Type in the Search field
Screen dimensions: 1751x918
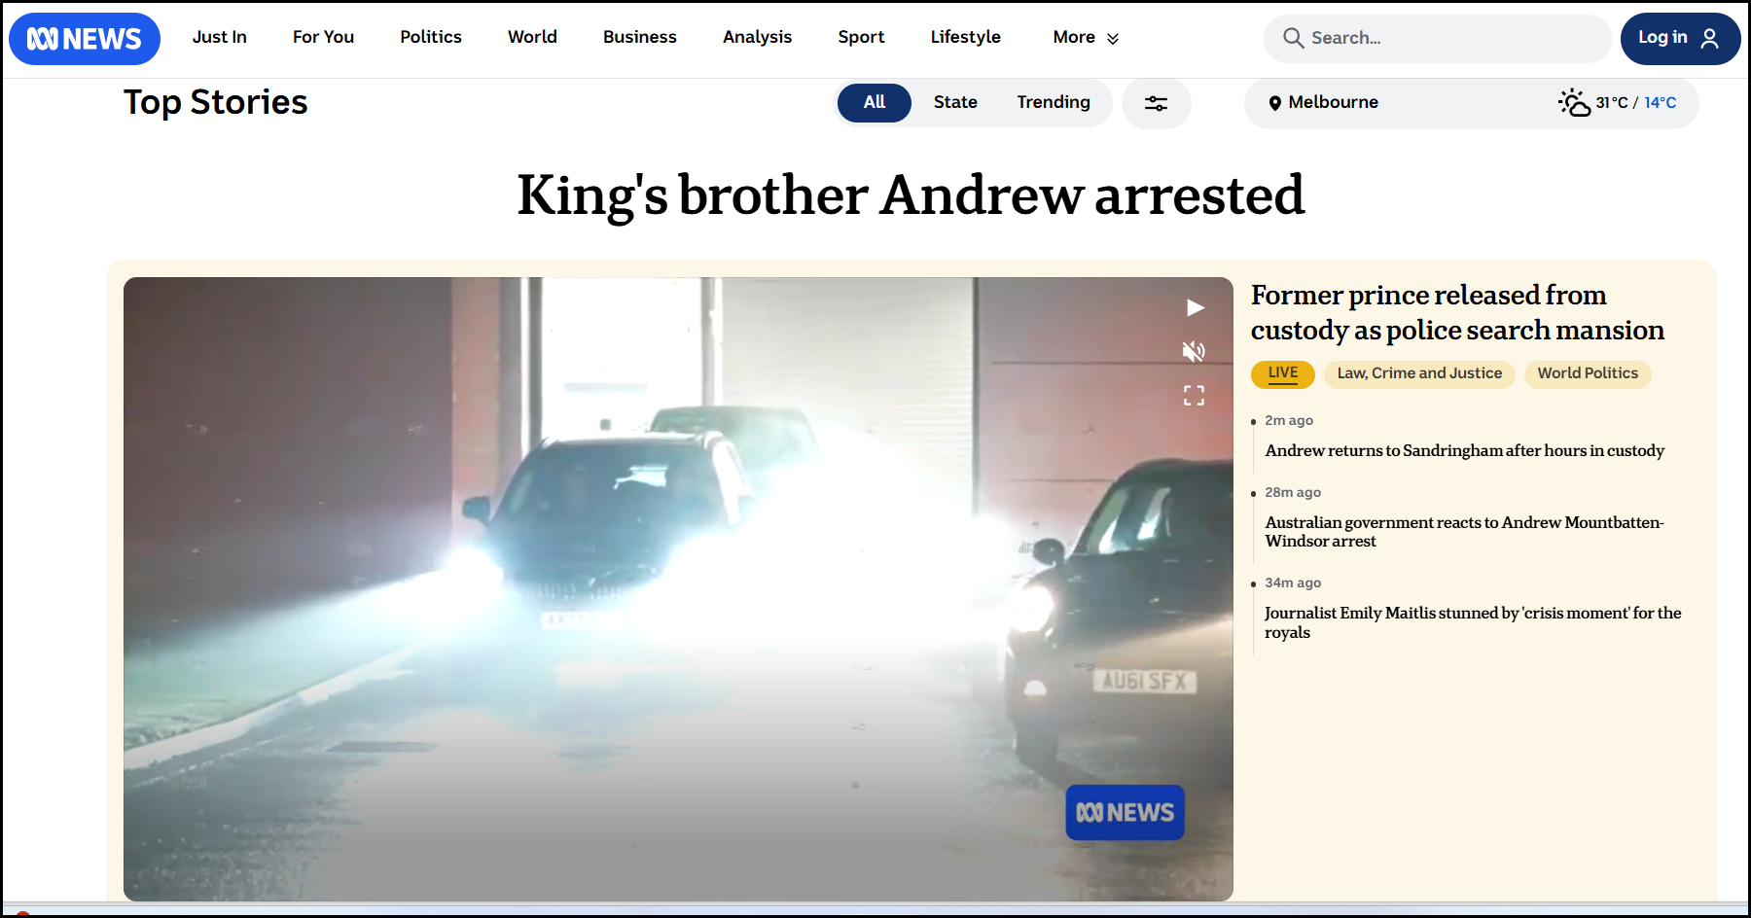point(1449,38)
